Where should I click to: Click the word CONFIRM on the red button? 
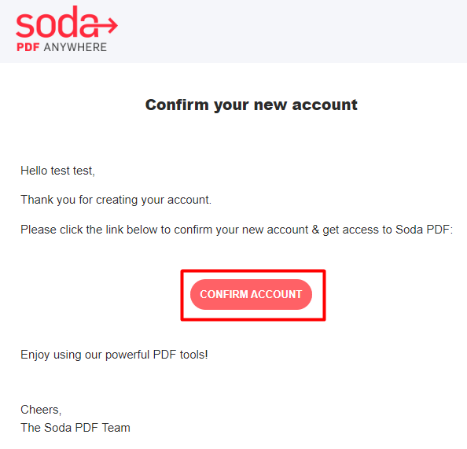[224, 294]
